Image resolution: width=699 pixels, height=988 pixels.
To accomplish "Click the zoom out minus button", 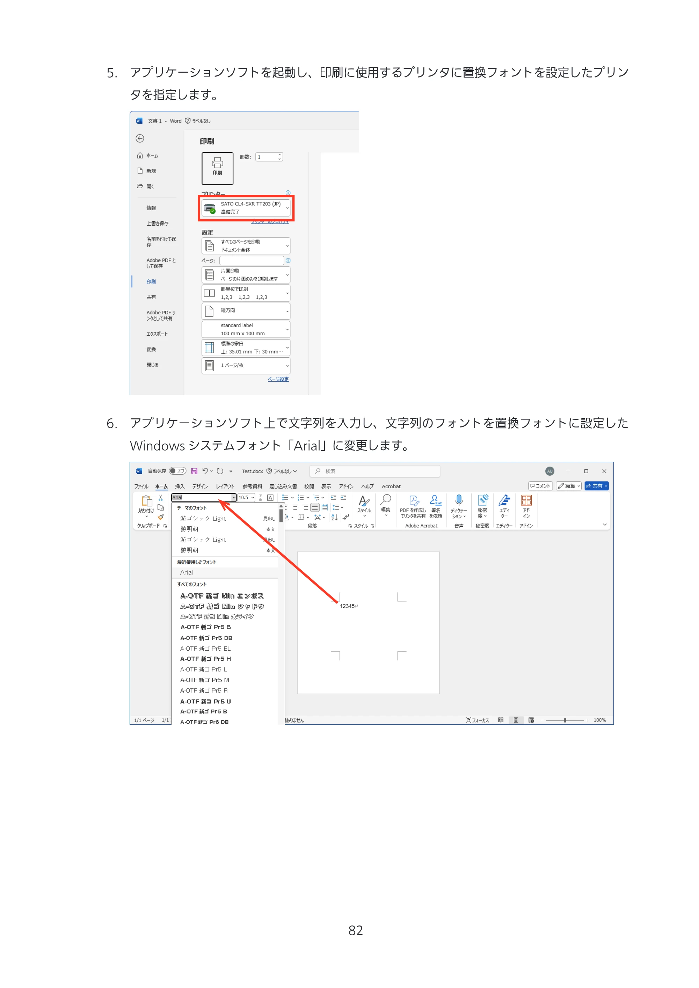I will 543,720.
